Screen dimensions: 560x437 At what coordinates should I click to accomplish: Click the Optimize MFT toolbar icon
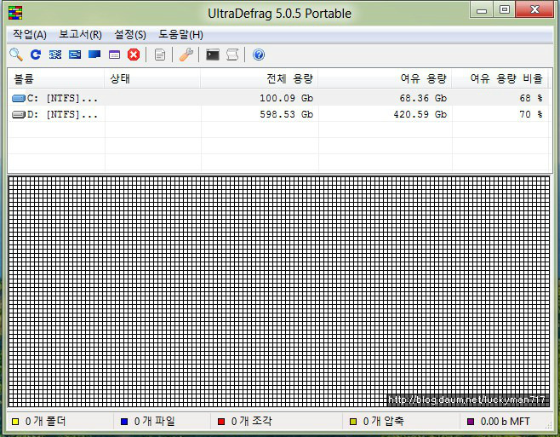[114, 55]
